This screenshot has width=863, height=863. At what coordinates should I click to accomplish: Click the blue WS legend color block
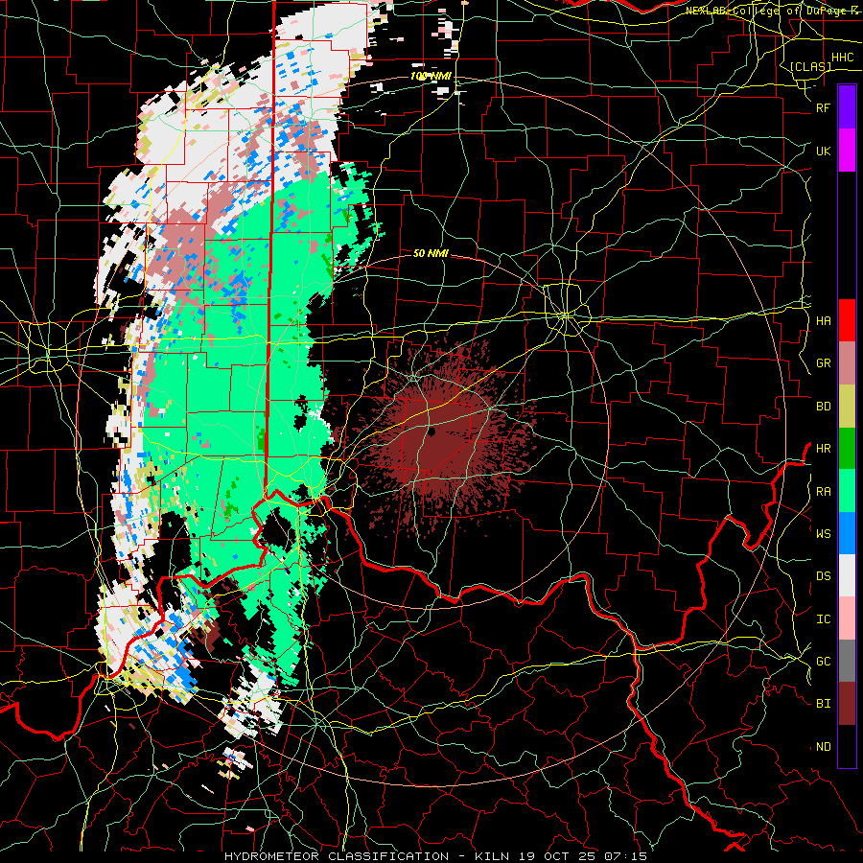click(847, 533)
